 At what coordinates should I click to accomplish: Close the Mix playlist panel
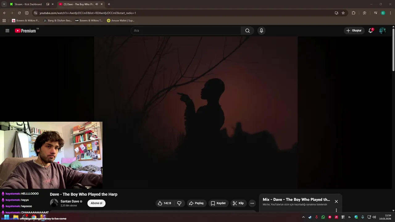[336, 201]
